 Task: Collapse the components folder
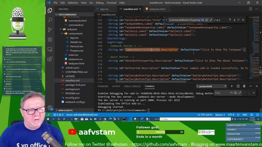tap(62, 33)
